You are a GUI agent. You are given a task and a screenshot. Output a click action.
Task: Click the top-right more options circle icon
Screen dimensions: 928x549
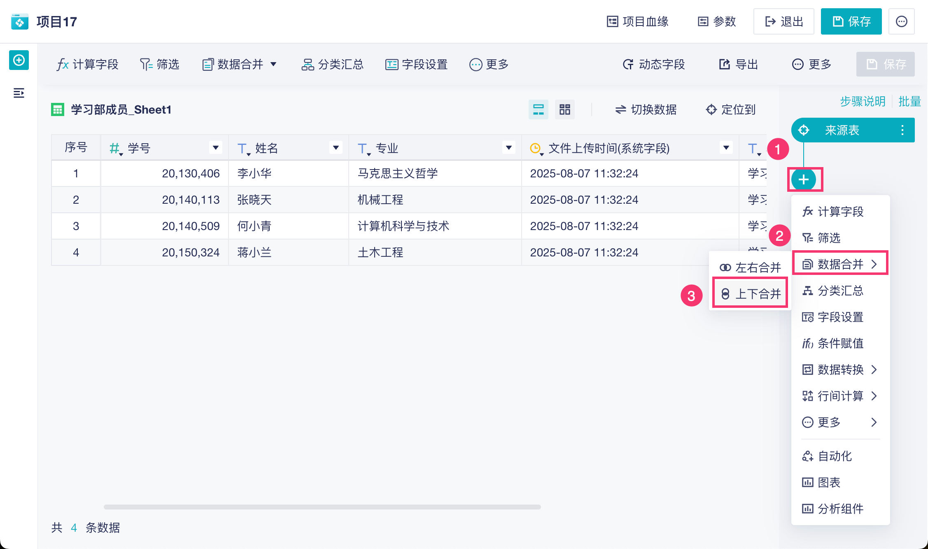pos(901,21)
